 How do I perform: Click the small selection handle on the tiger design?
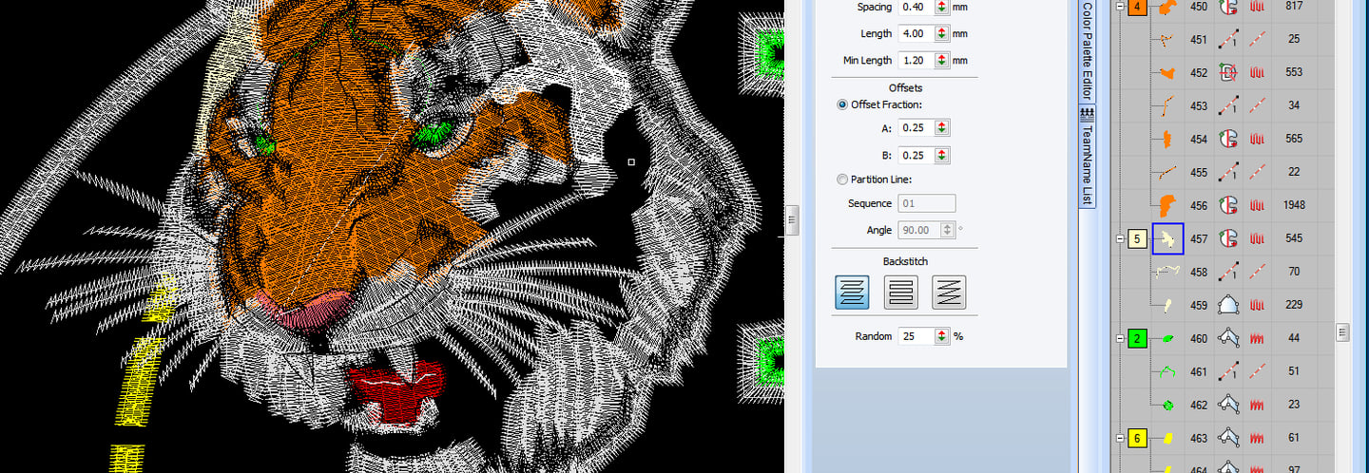pyautogui.click(x=631, y=162)
